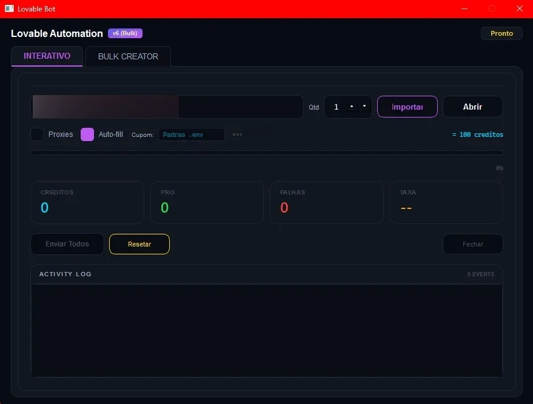Select the PRO stat card
This screenshot has height=404, width=533.
point(207,202)
